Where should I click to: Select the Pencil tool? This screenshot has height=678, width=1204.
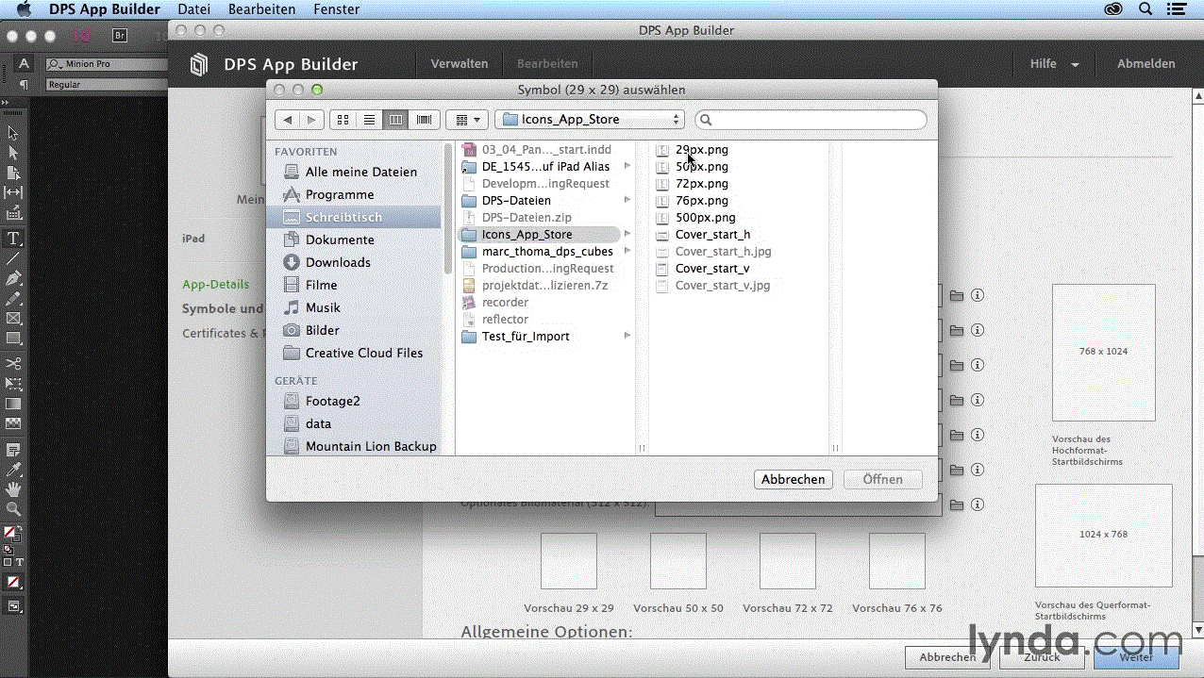coord(13,299)
